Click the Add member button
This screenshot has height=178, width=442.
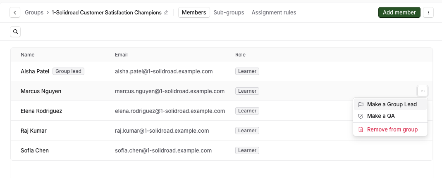[x=399, y=13]
